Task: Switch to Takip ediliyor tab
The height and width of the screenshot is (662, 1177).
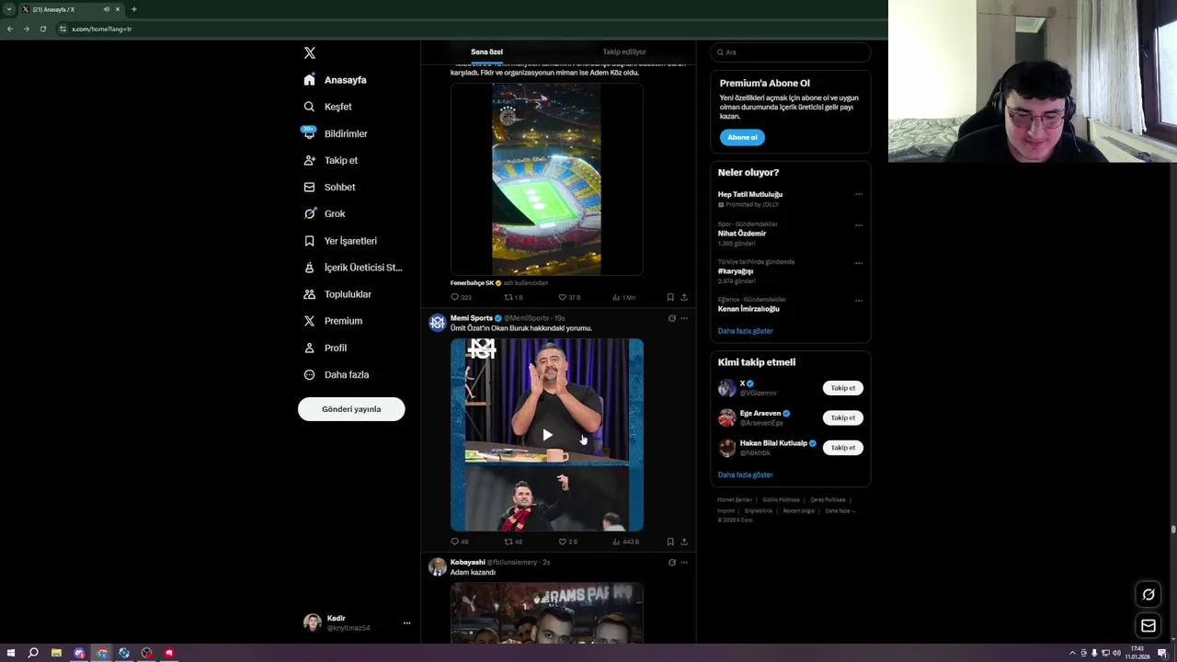Action: (624, 52)
